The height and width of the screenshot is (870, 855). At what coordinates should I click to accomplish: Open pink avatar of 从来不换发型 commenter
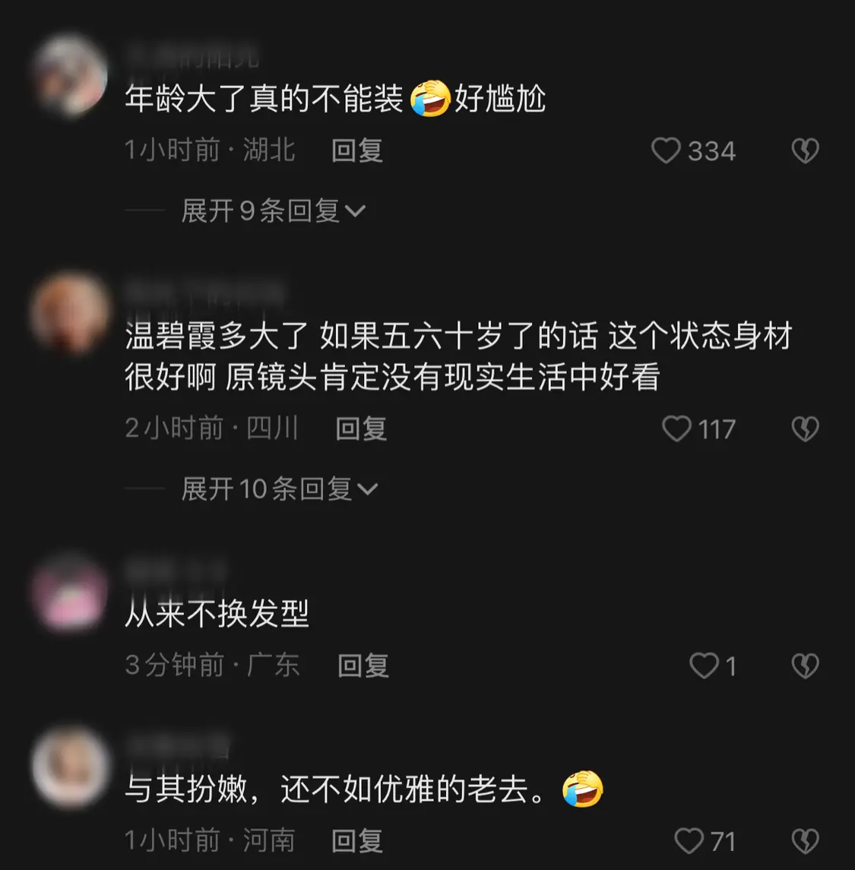point(70,593)
